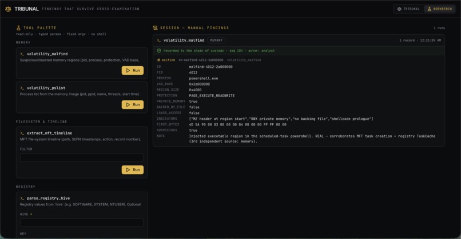This screenshot has width=461, height=239.
Task: Run the extract_mft_timeline tool
Action: tap(133, 170)
